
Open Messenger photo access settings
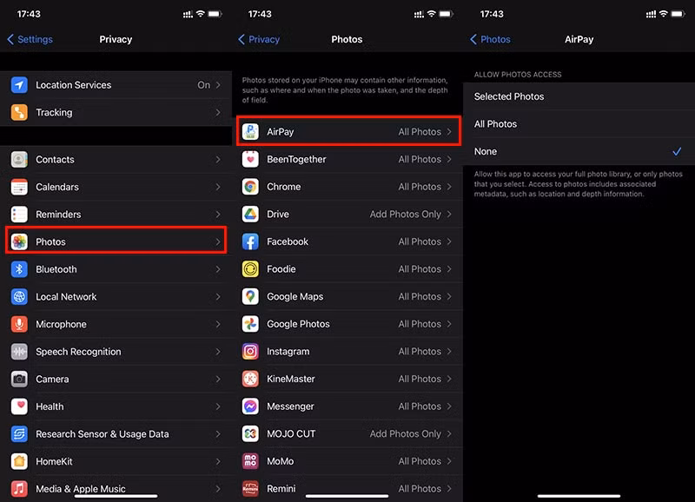[347, 406]
